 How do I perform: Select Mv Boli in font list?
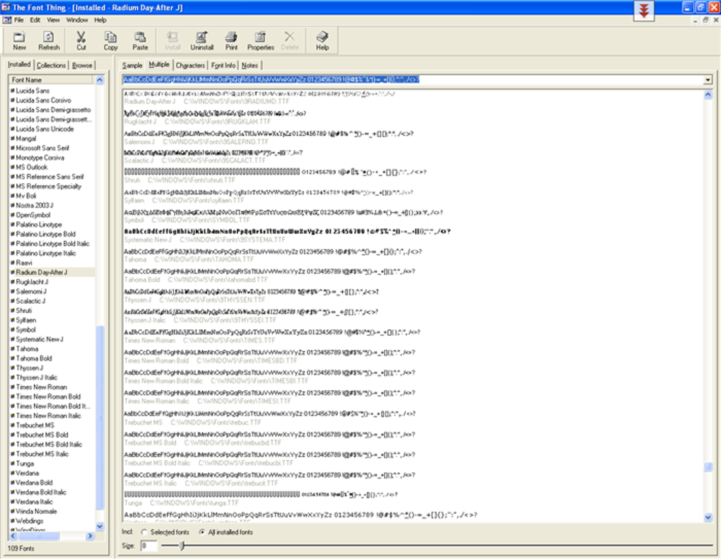click(25, 196)
